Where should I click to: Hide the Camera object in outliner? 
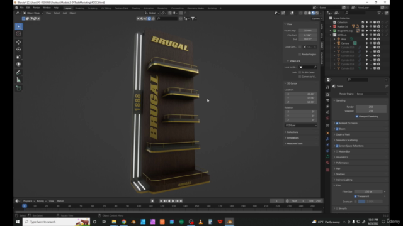[371, 43]
